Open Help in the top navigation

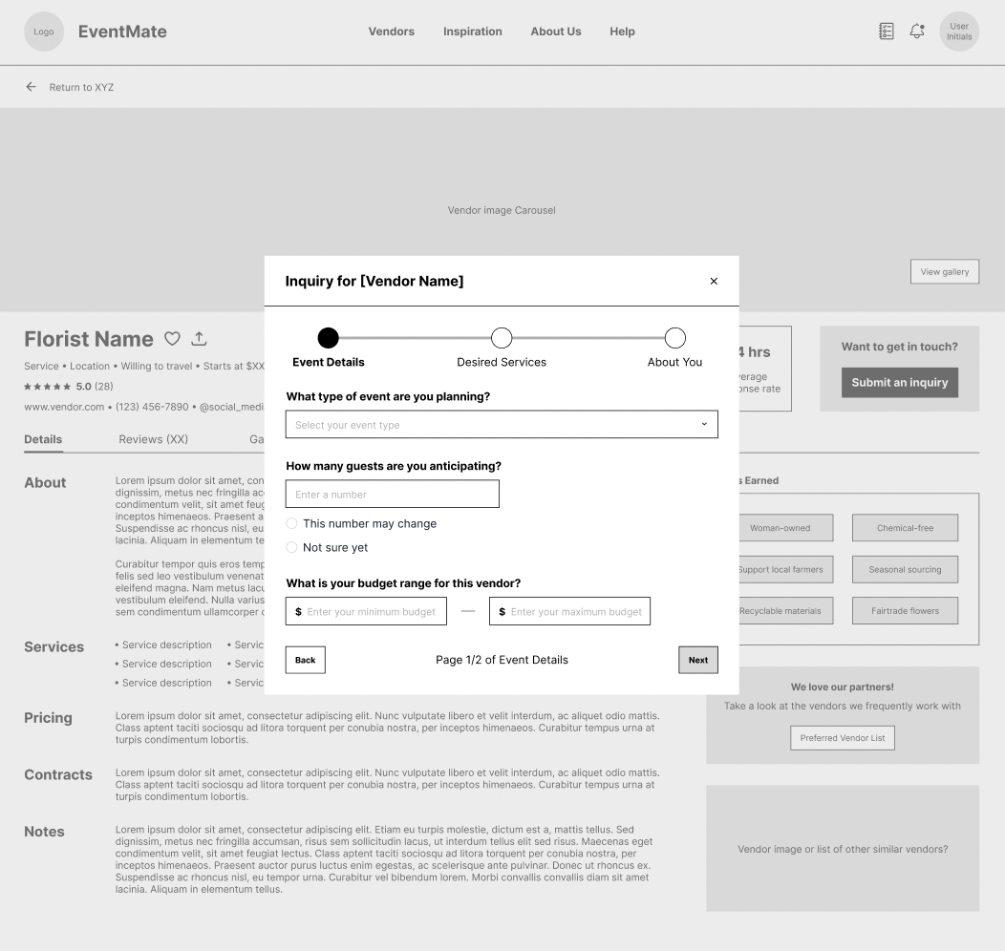point(622,32)
